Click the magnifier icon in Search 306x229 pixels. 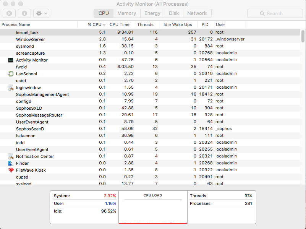(262, 13)
